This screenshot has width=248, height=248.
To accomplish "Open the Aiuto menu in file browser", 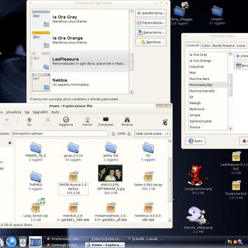I will click(x=55, y=112).
